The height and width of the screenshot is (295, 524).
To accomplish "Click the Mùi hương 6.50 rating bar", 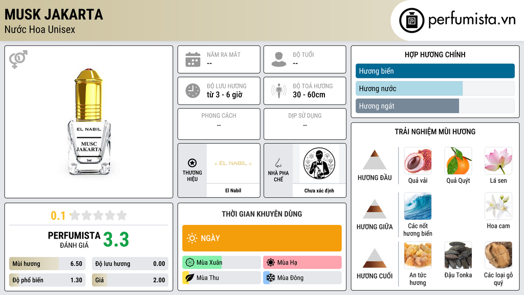I will [x=47, y=264].
